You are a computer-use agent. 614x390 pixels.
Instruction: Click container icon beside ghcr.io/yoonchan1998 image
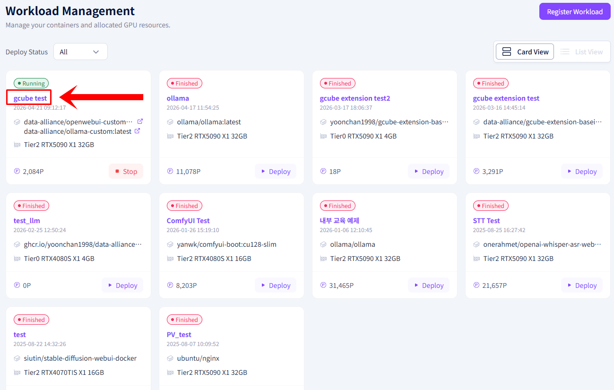pyautogui.click(x=17, y=244)
